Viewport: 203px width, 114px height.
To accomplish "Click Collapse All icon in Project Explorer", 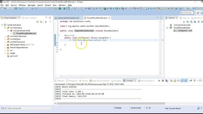I will 37,22.
